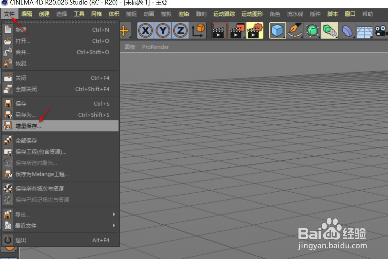
Task: Open the 模拟 menu
Action: [x=167, y=14]
